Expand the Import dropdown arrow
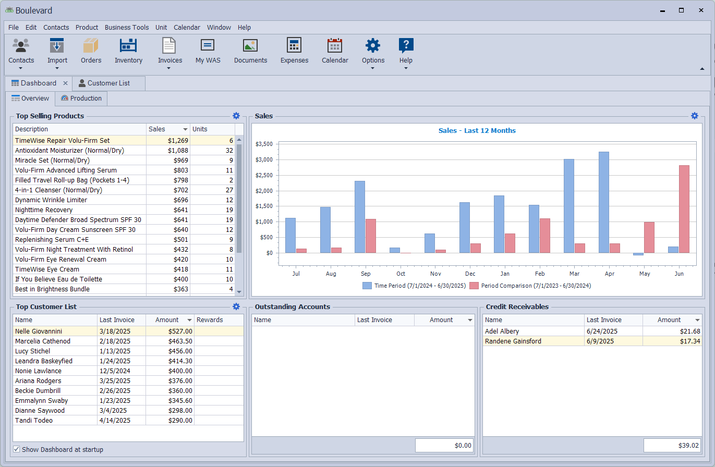The image size is (715, 467). tap(57, 68)
